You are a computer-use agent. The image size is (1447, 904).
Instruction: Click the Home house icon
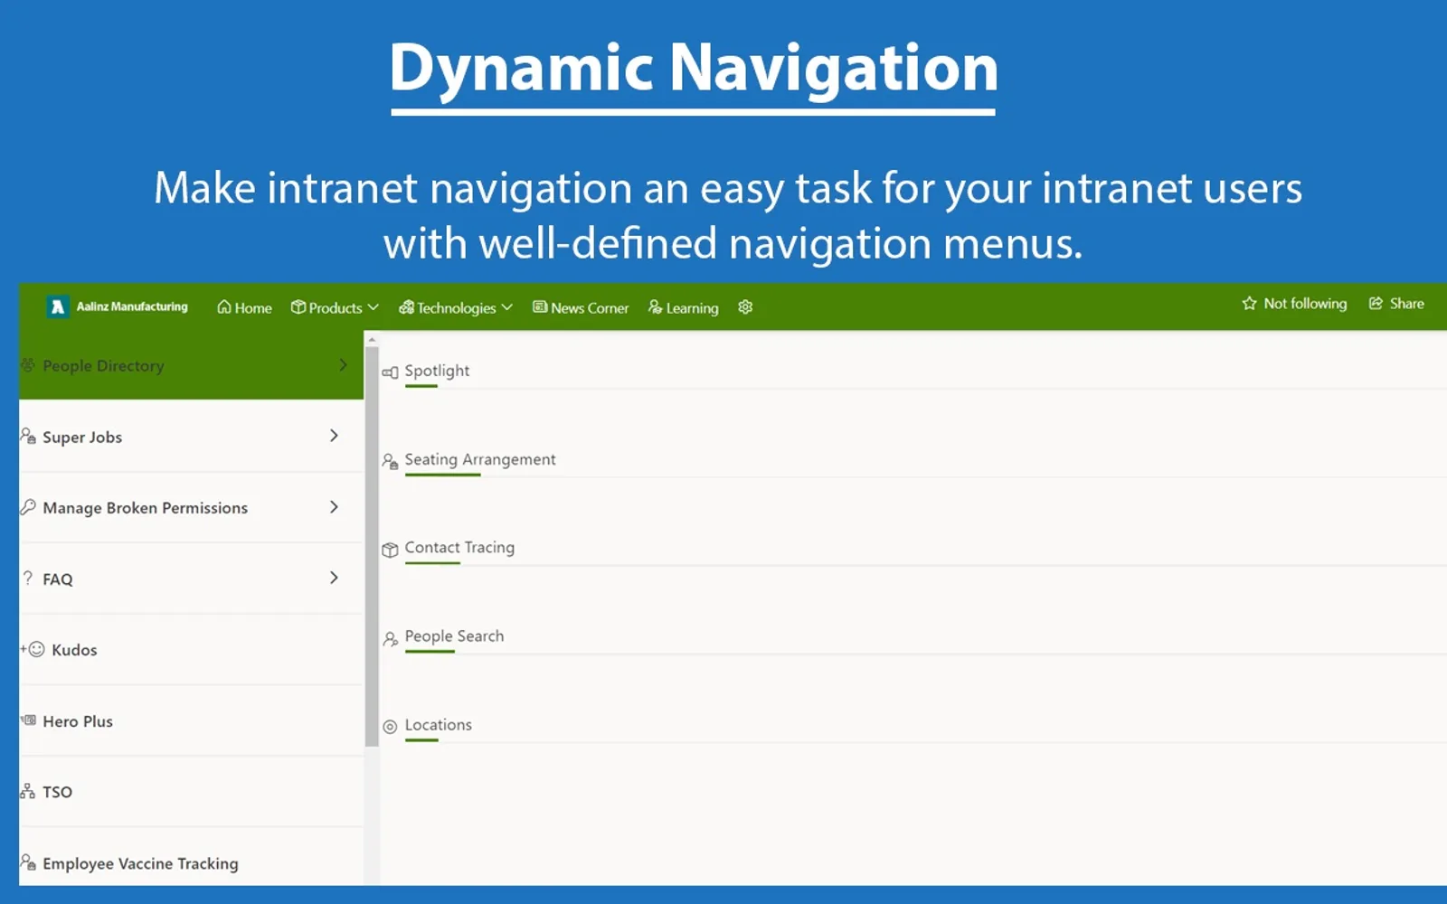(x=224, y=307)
